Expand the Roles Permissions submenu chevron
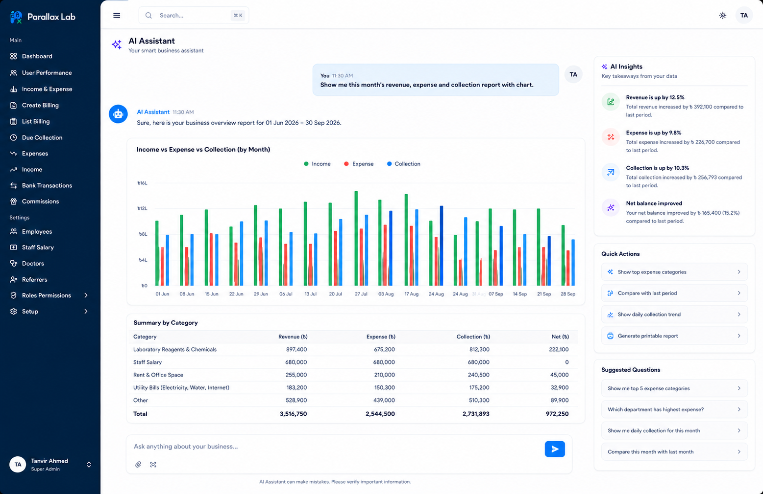This screenshot has width=763, height=494. [86, 295]
